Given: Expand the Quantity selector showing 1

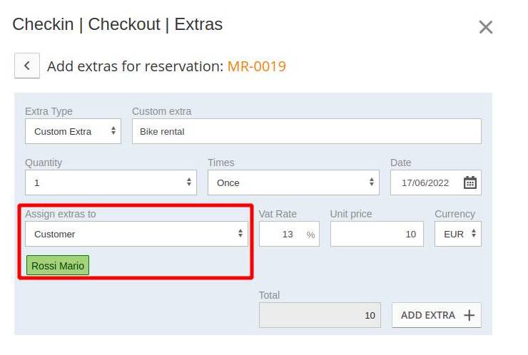Looking at the screenshot, I should click(x=111, y=182).
